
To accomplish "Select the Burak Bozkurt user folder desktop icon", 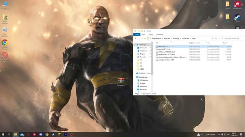I will [x=5, y=19].
